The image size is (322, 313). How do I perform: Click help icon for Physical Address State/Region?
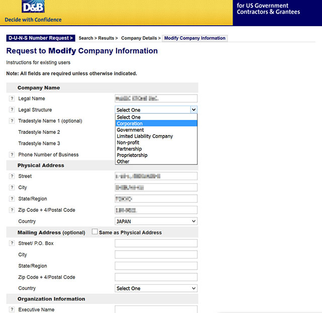(12, 199)
